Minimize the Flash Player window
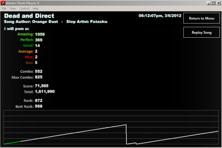 208,3
